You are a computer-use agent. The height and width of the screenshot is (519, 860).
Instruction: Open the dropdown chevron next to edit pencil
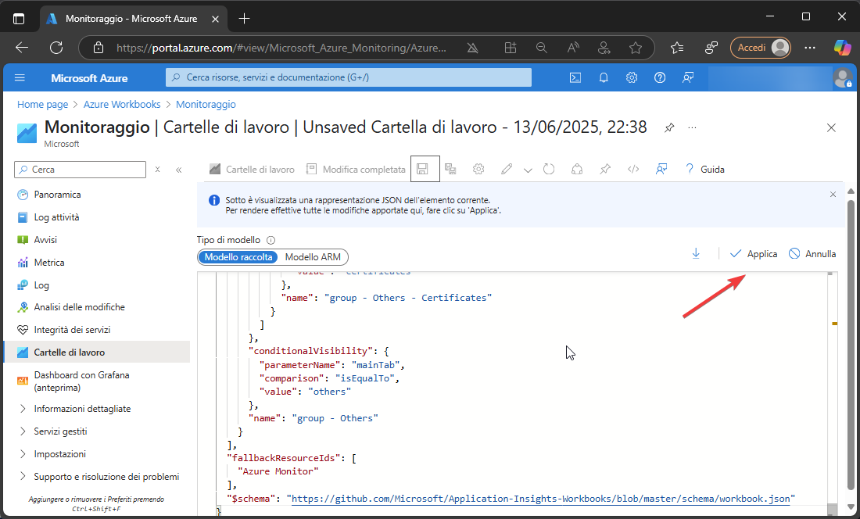click(x=528, y=170)
